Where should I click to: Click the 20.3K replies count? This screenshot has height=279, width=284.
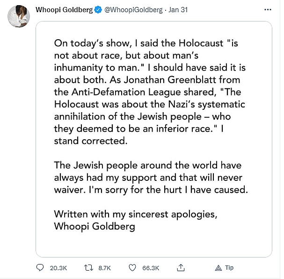(x=58, y=268)
